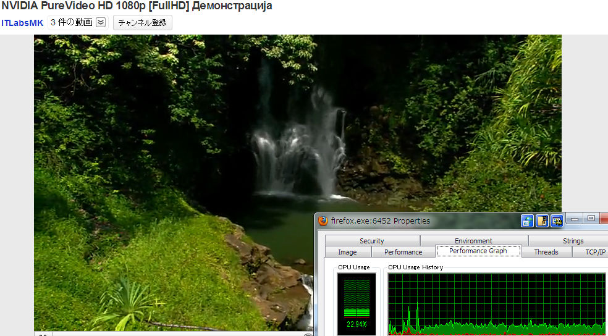
Task: Open the Strings tab
Action: click(568, 241)
